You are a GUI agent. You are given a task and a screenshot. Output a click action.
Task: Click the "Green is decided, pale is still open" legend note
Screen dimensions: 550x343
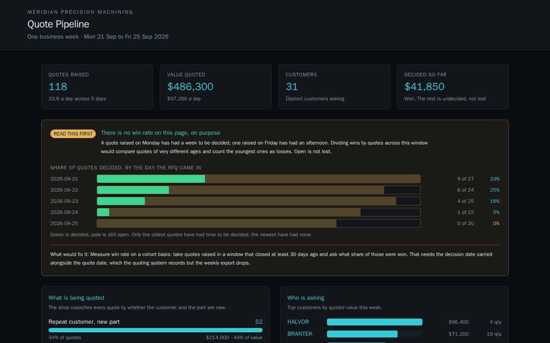click(181, 235)
